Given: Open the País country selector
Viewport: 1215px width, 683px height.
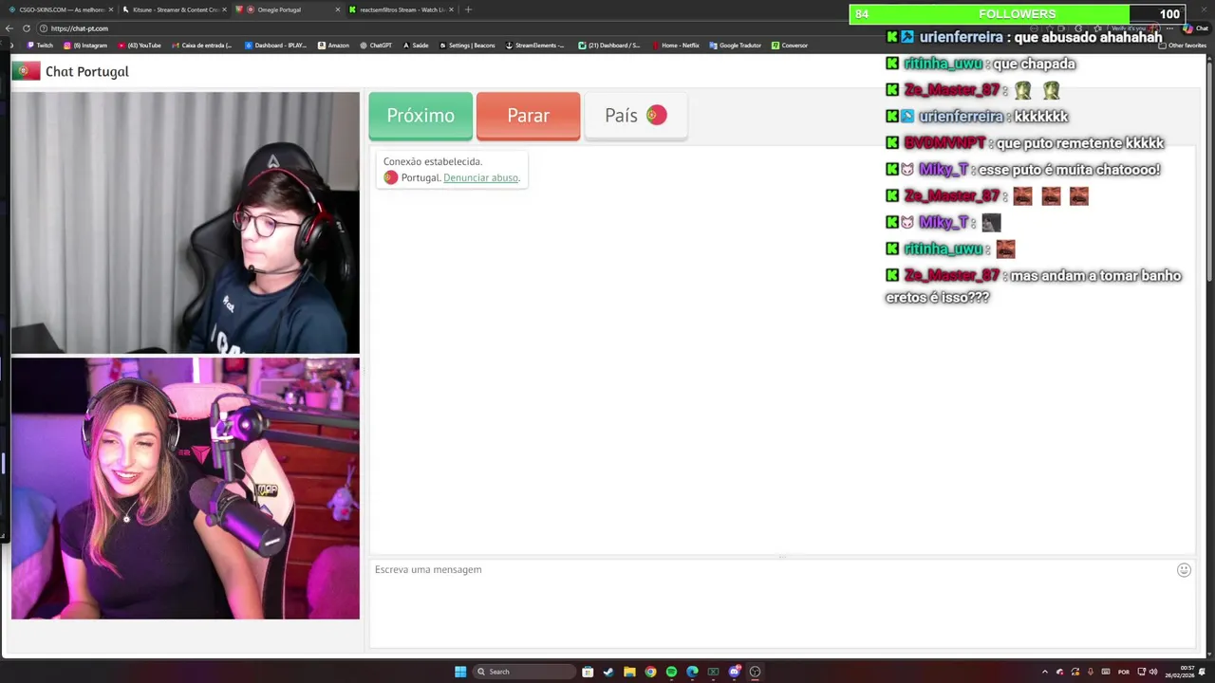Looking at the screenshot, I should pos(636,116).
